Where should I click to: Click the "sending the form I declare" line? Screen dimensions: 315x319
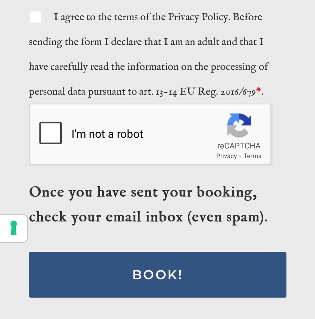(x=146, y=42)
